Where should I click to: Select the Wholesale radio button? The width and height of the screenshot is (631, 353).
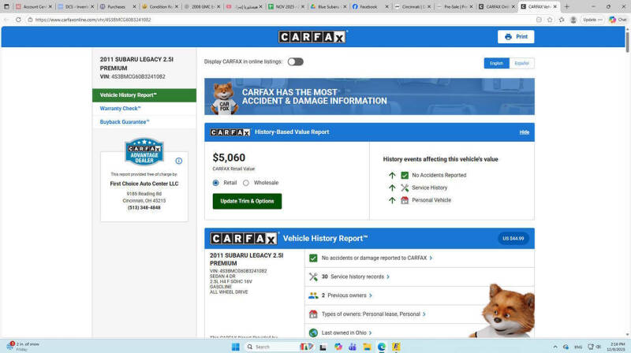click(246, 183)
